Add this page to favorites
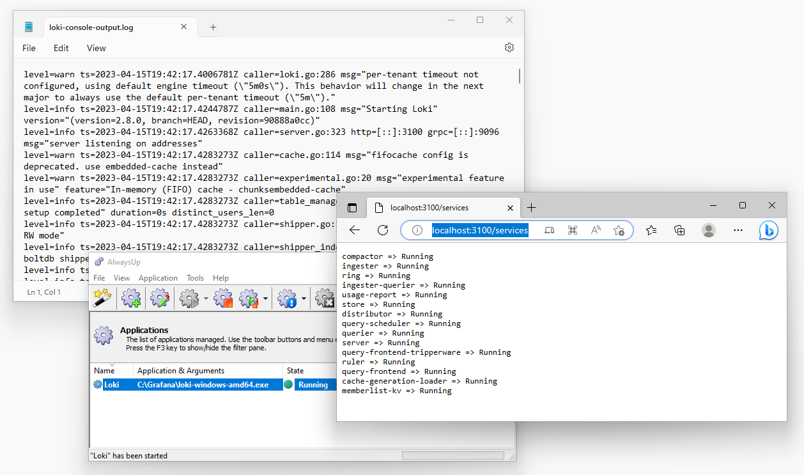 [x=619, y=230]
